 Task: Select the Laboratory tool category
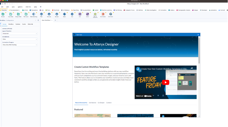(x=213, y=10)
